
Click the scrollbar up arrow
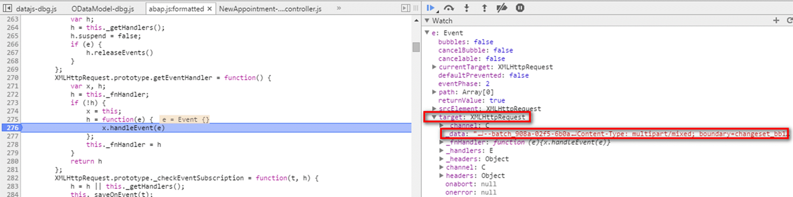416,21
